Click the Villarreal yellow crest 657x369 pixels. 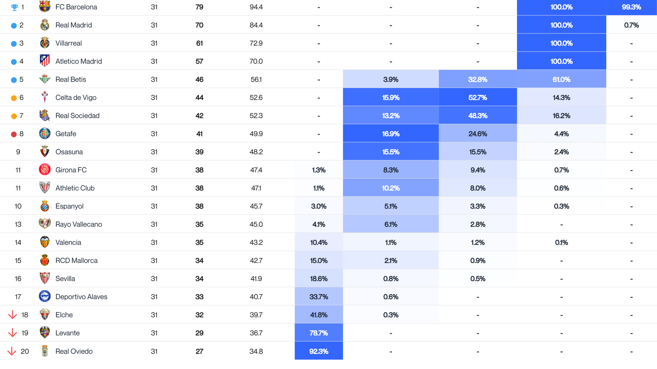45,43
